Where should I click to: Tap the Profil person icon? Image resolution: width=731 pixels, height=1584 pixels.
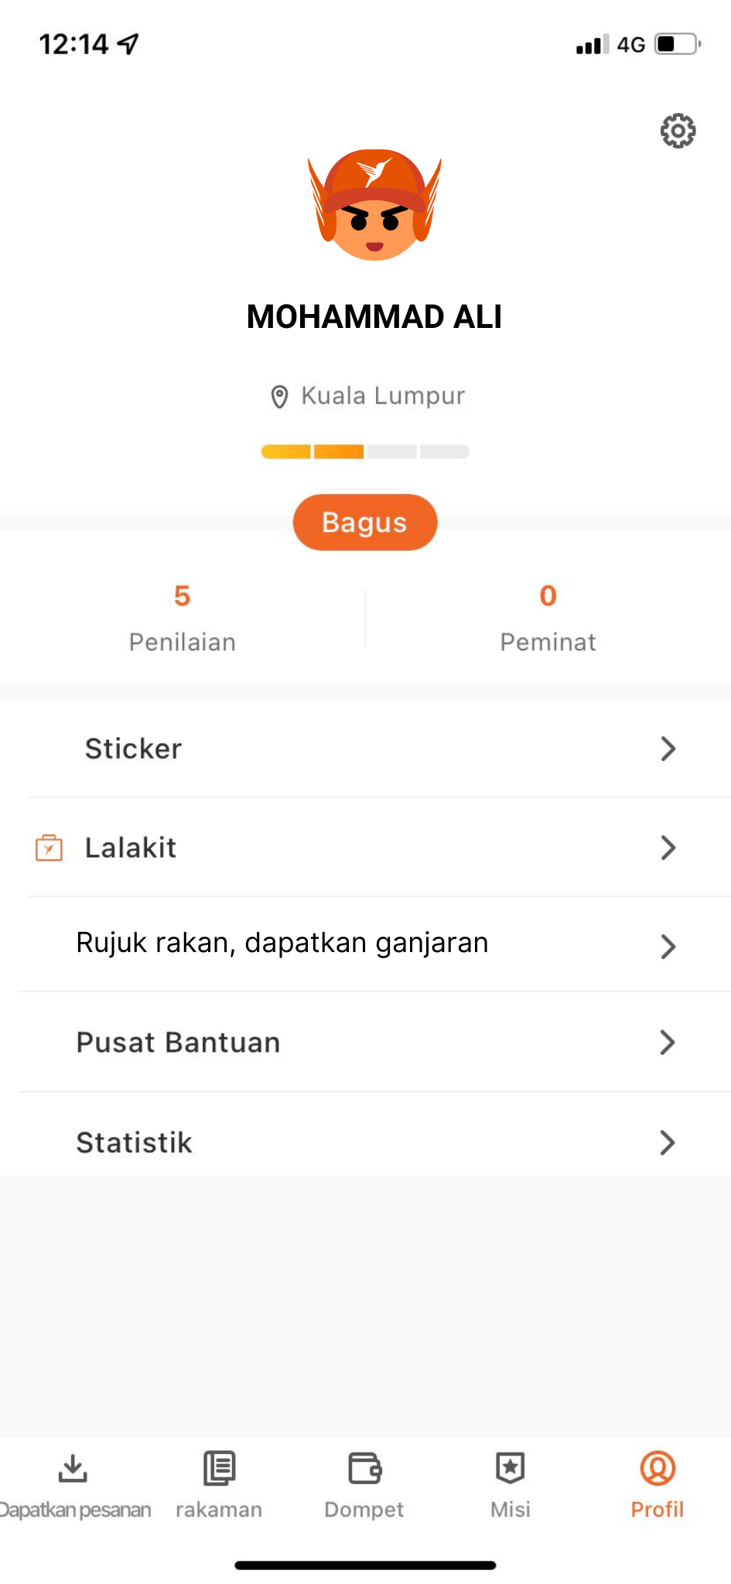click(658, 1468)
